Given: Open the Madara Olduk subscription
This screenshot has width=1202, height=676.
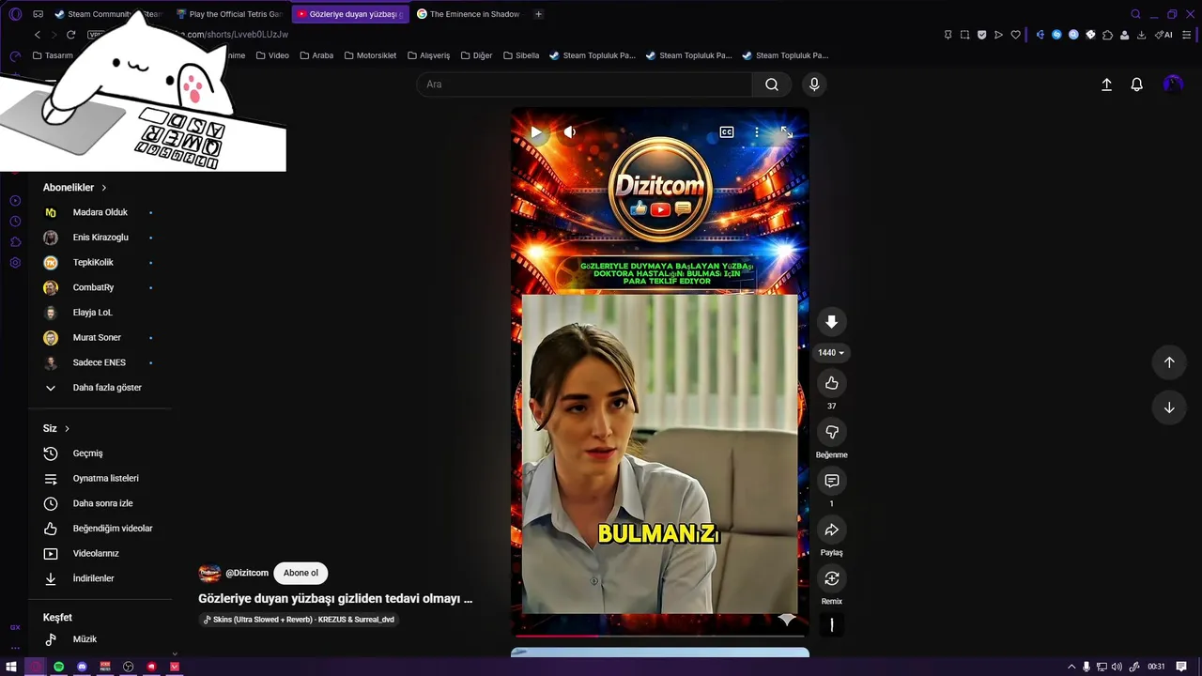Looking at the screenshot, I should 100,212.
